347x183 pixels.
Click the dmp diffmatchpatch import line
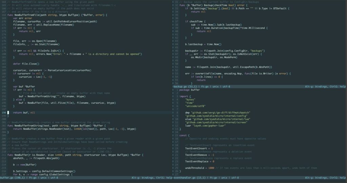218,113
